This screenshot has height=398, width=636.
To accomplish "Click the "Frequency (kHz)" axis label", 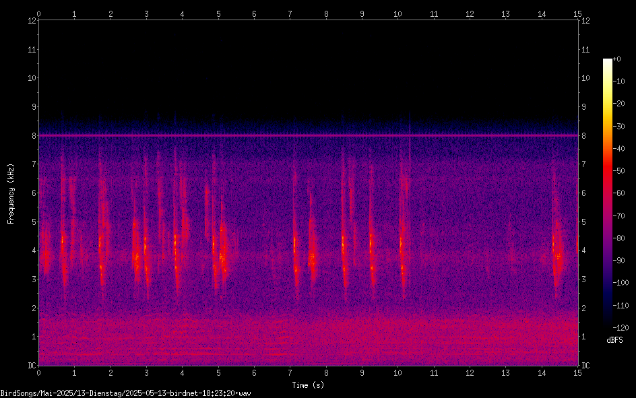I will [11, 194].
